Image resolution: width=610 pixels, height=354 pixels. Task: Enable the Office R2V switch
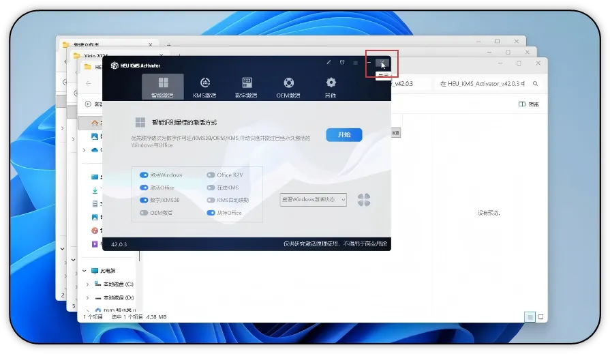(211, 175)
